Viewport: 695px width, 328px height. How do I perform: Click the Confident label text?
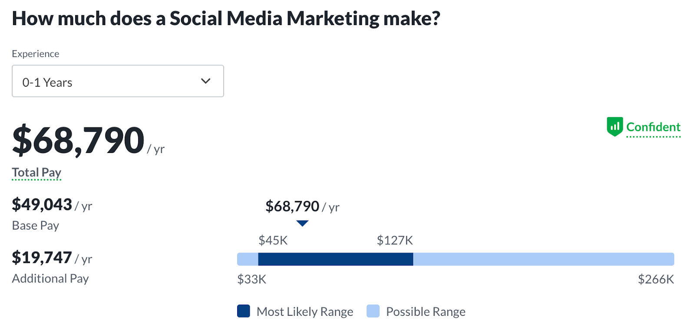(x=653, y=127)
